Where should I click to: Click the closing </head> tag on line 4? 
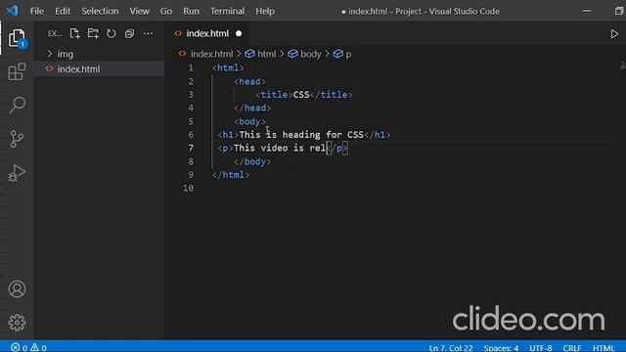[x=252, y=108]
